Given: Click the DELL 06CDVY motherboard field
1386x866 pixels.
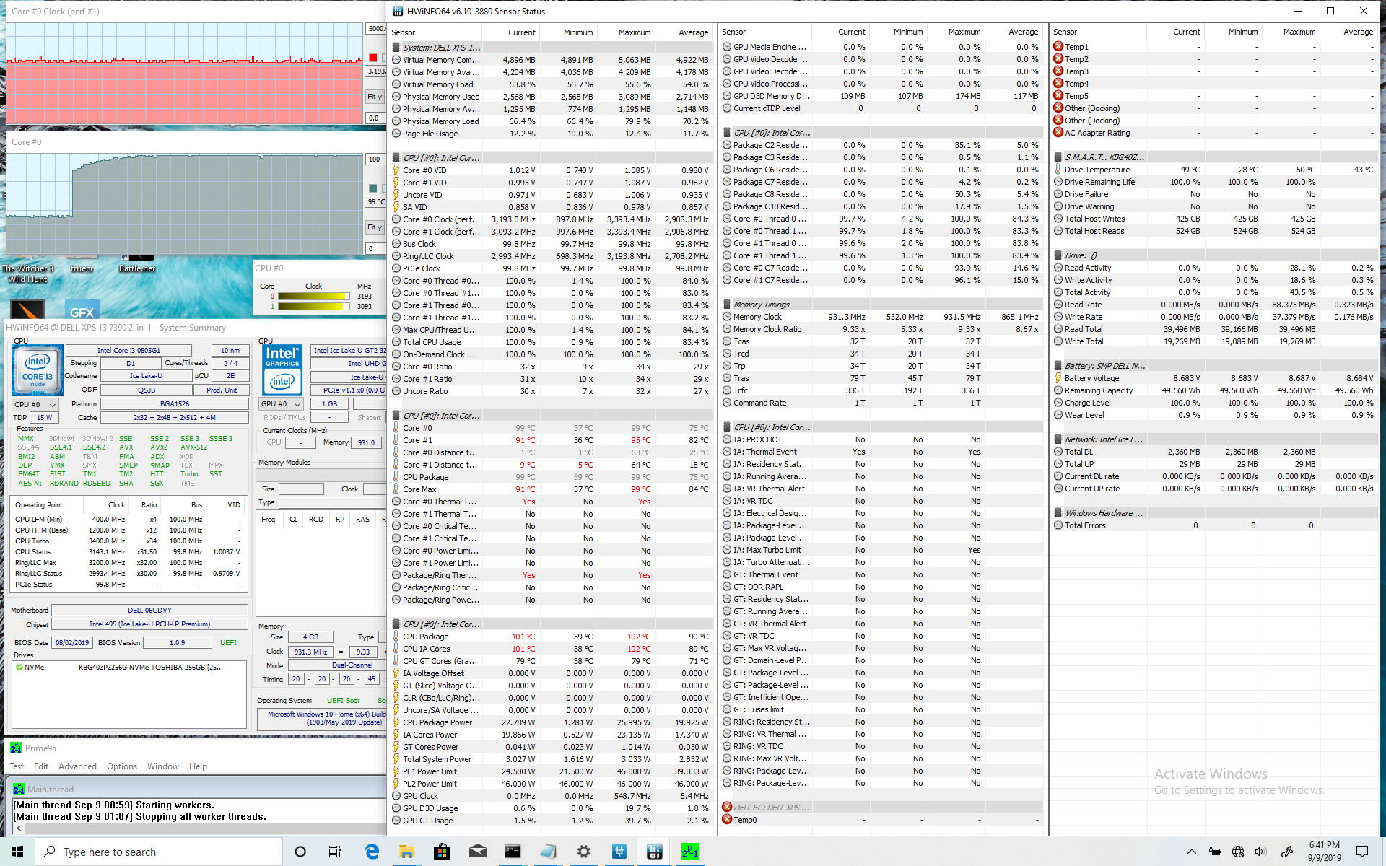Looking at the screenshot, I should pos(149,611).
